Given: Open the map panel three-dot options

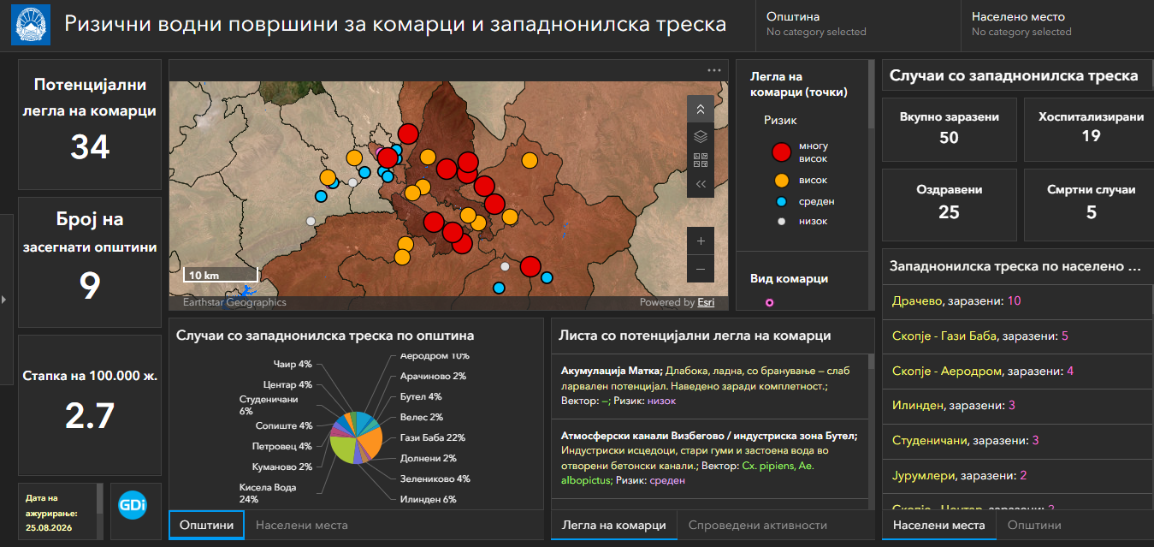Looking at the screenshot, I should tap(714, 70).
